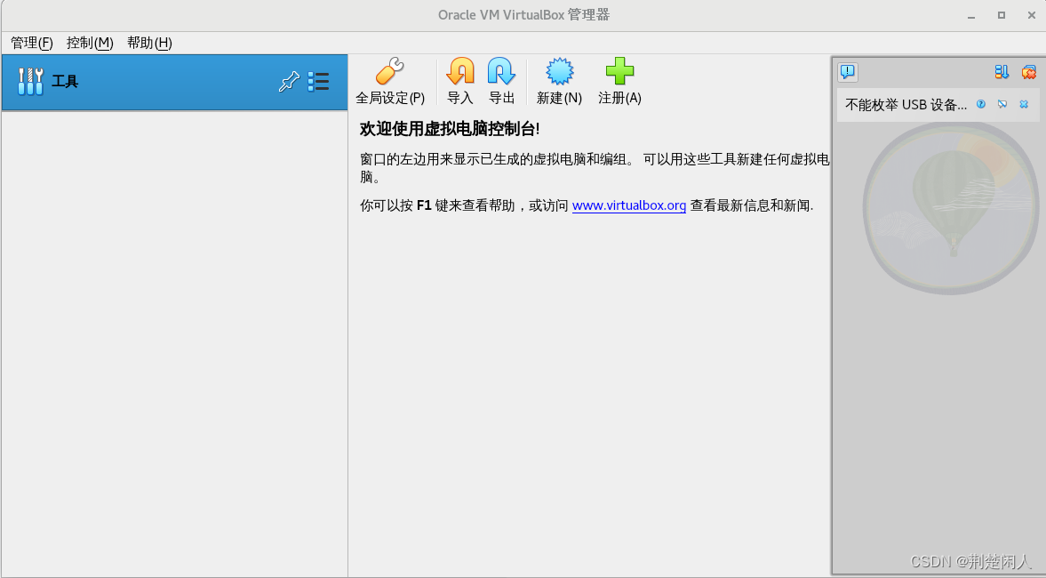Visit the www.virtualbox.org link
The height and width of the screenshot is (578, 1046).
[629, 205]
